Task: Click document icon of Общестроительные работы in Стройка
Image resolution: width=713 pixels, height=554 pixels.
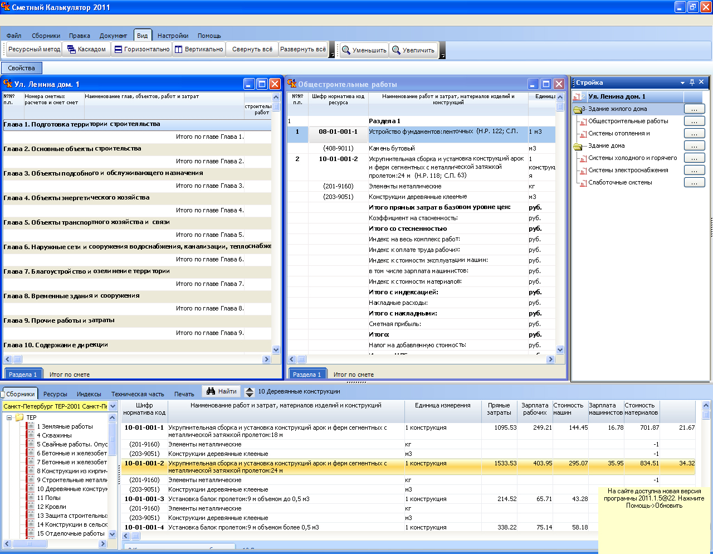Action: click(x=583, y=122)
